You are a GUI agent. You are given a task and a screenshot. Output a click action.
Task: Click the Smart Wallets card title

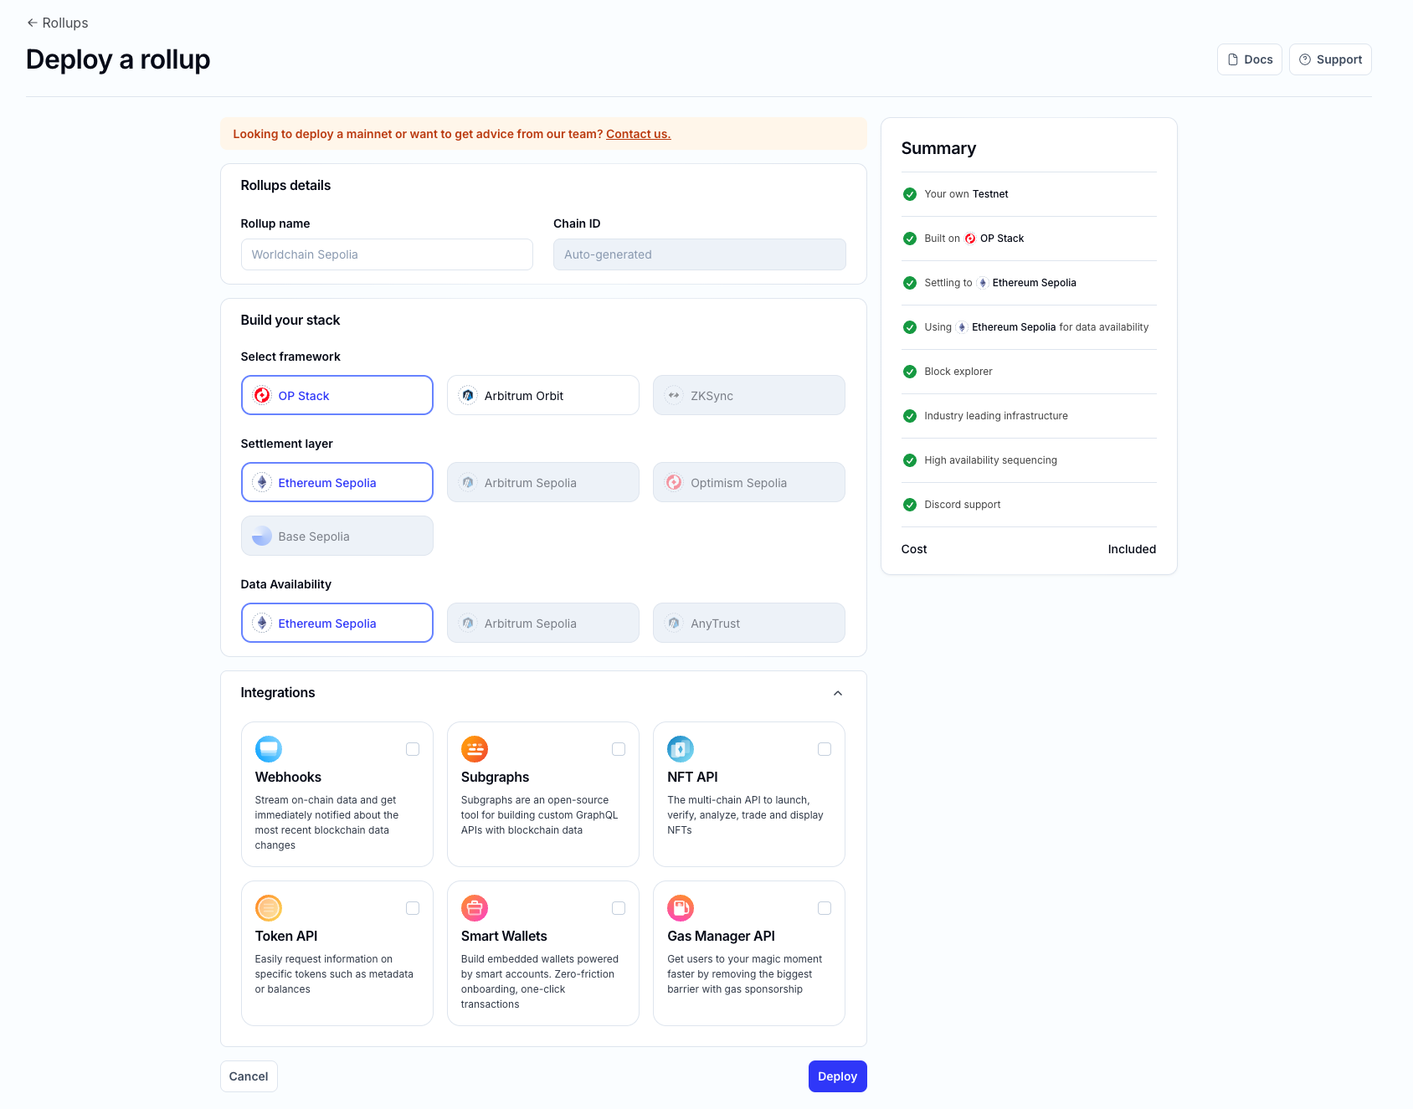pos(504,936)
